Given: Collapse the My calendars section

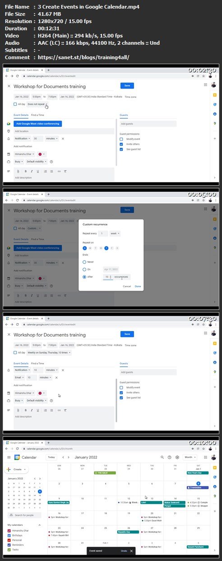Looking at the screenshot, I should 39,525.
